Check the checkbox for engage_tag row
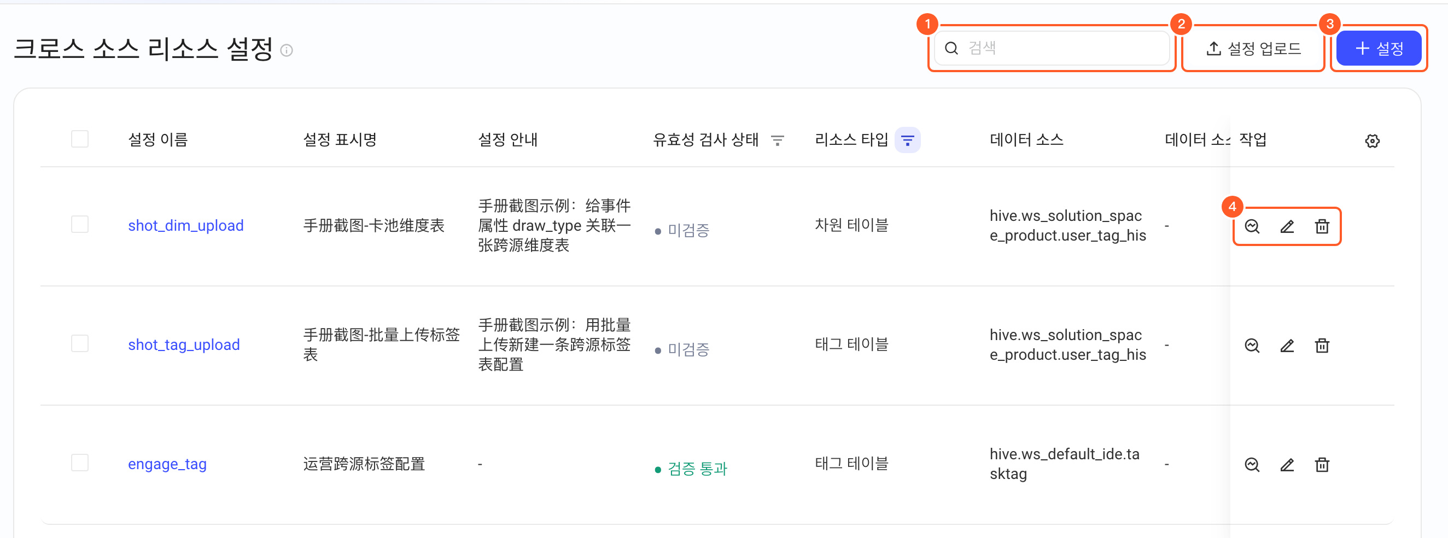 (80, 463)
